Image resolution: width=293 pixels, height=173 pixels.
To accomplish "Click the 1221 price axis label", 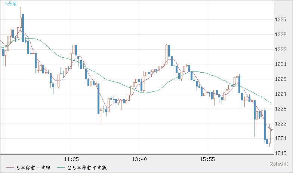I will [281, 139].
